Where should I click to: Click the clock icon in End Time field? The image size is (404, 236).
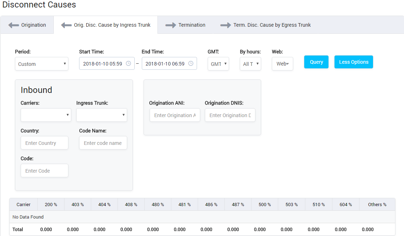tap(191, 64)
